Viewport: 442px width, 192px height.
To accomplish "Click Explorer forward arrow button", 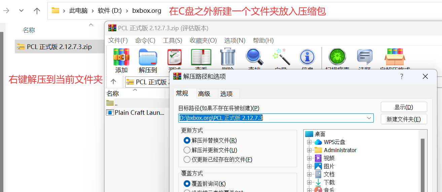I will click(6, 11).
